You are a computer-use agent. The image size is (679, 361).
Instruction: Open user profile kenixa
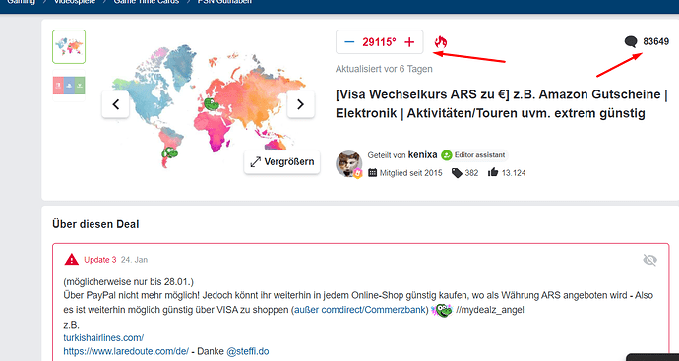[422, 155]
